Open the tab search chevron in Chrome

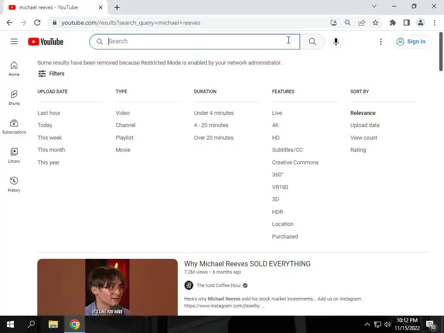tap(374, 6)
